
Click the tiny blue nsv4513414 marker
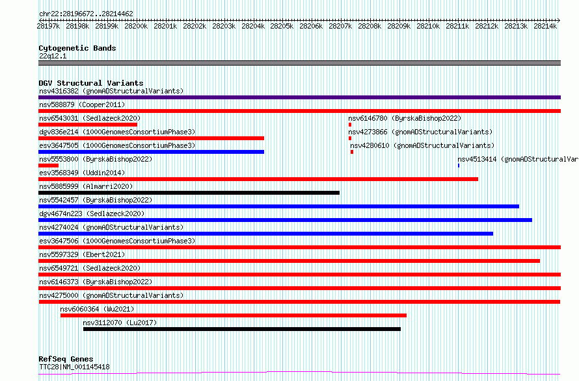458,166
